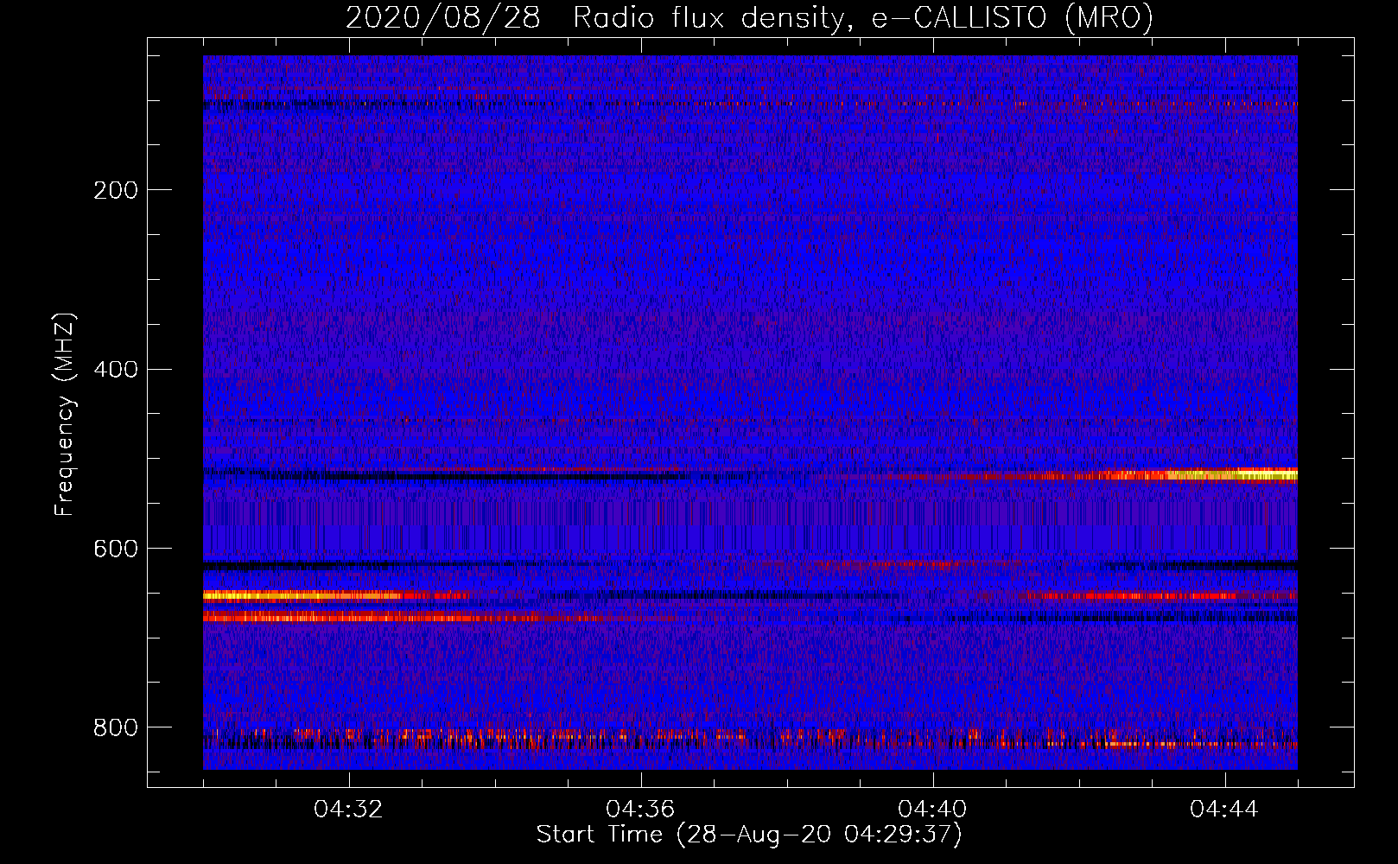Image resolution: width=1398 pixels, height=864 pixels.
Task: Click the 04:40 time tick label
Action: [x=933, y=810]
